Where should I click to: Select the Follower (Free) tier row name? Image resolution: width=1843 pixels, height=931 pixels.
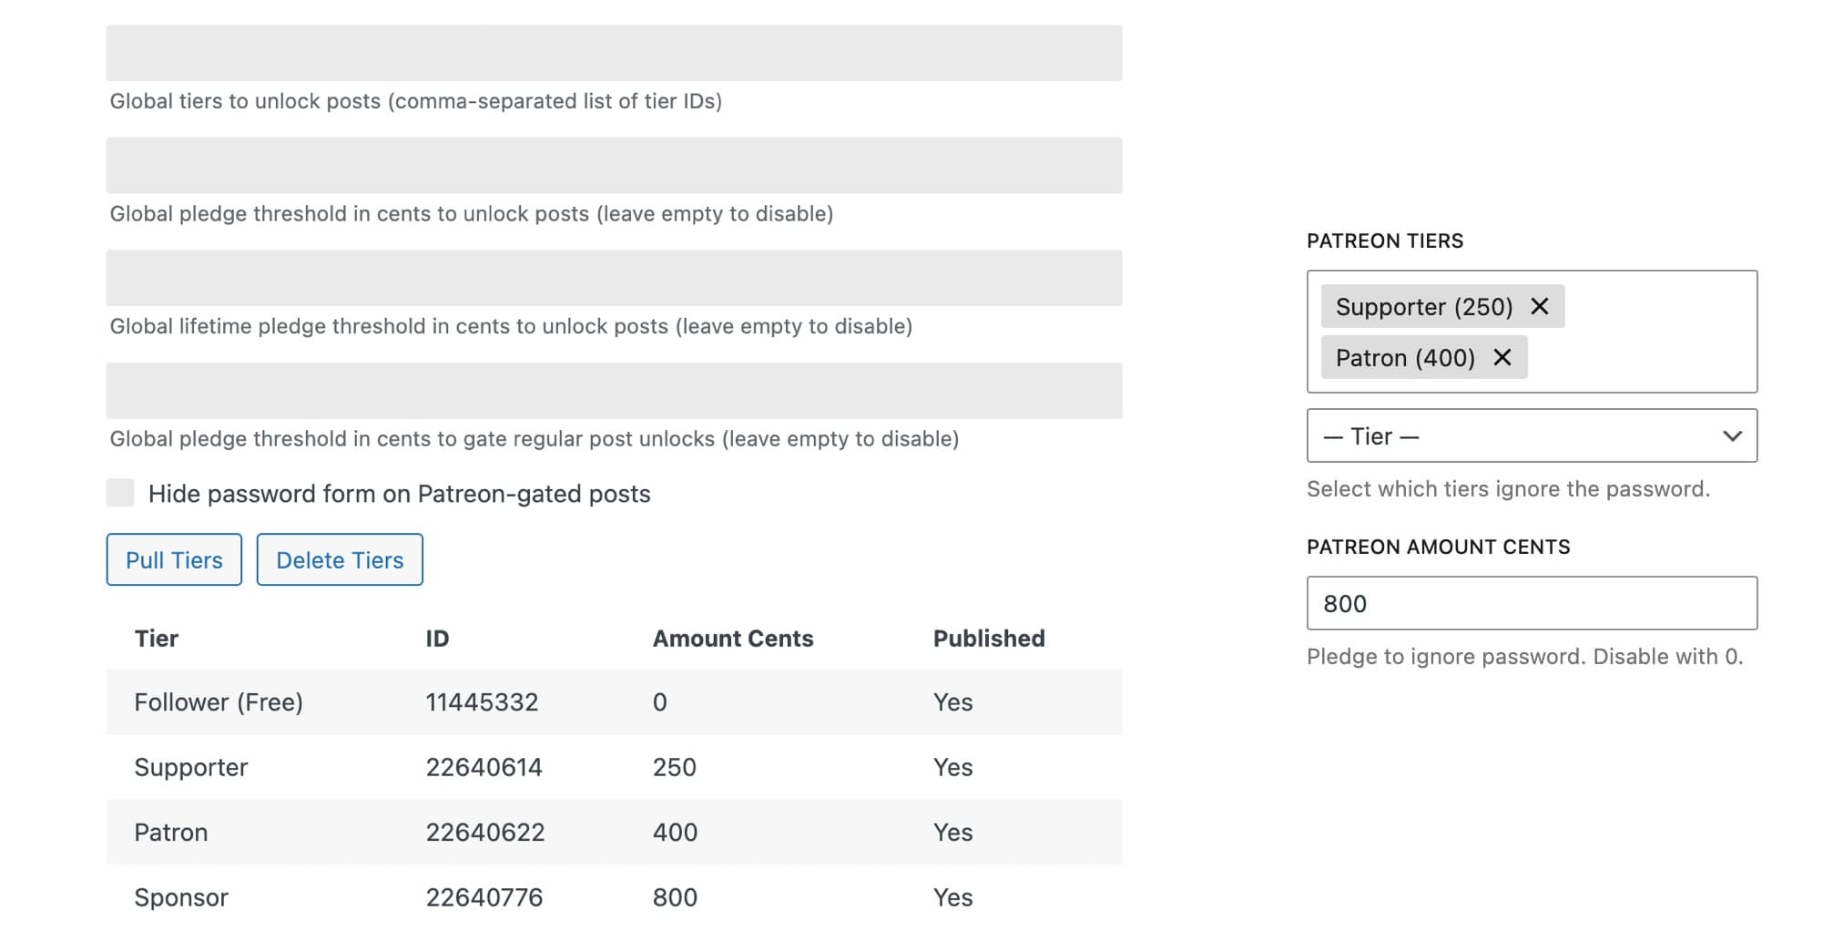point(219,702)
